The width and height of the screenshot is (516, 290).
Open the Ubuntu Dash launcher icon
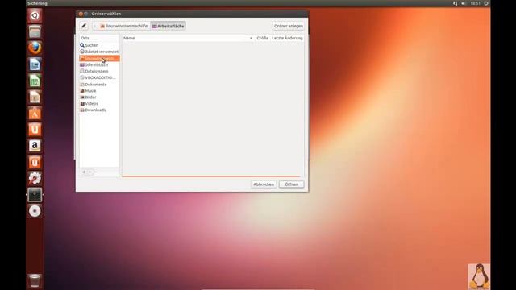(x=35, y=15)
